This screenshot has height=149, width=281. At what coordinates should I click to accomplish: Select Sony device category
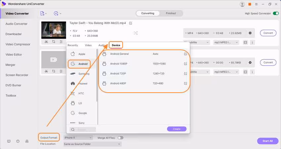82,123
